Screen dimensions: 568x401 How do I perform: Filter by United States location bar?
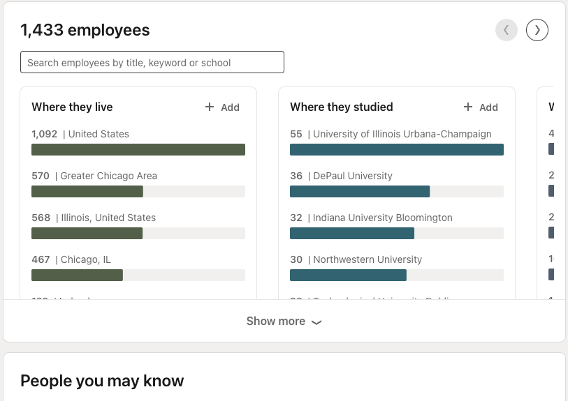coord(138,149)
